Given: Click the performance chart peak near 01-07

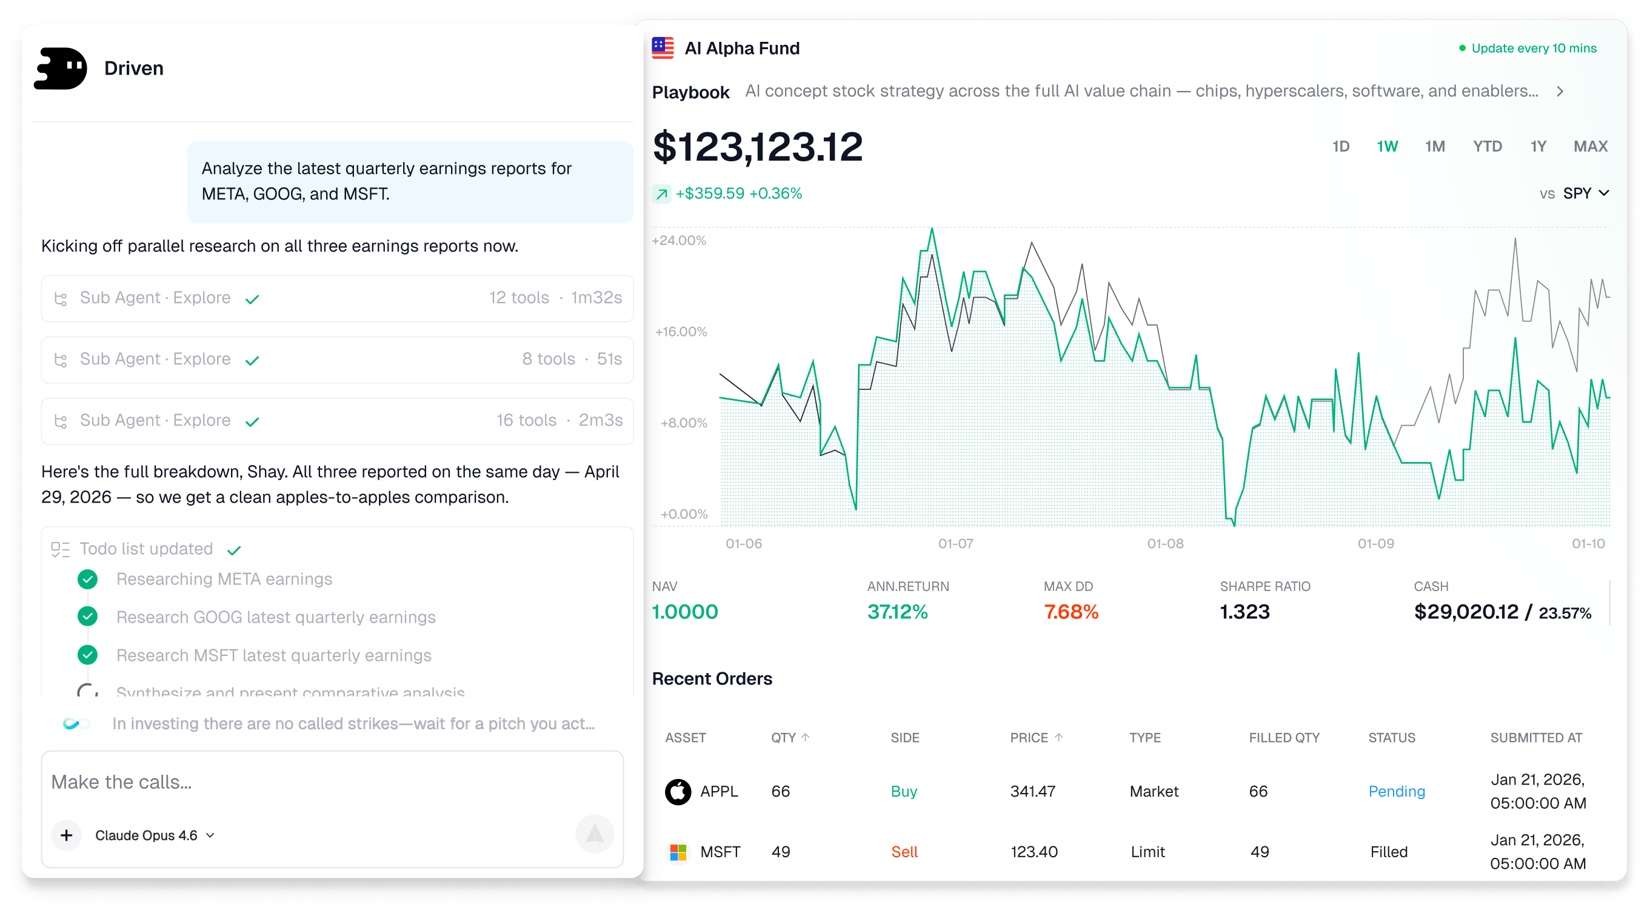Looking at the screenshot, I should [932, 229].
